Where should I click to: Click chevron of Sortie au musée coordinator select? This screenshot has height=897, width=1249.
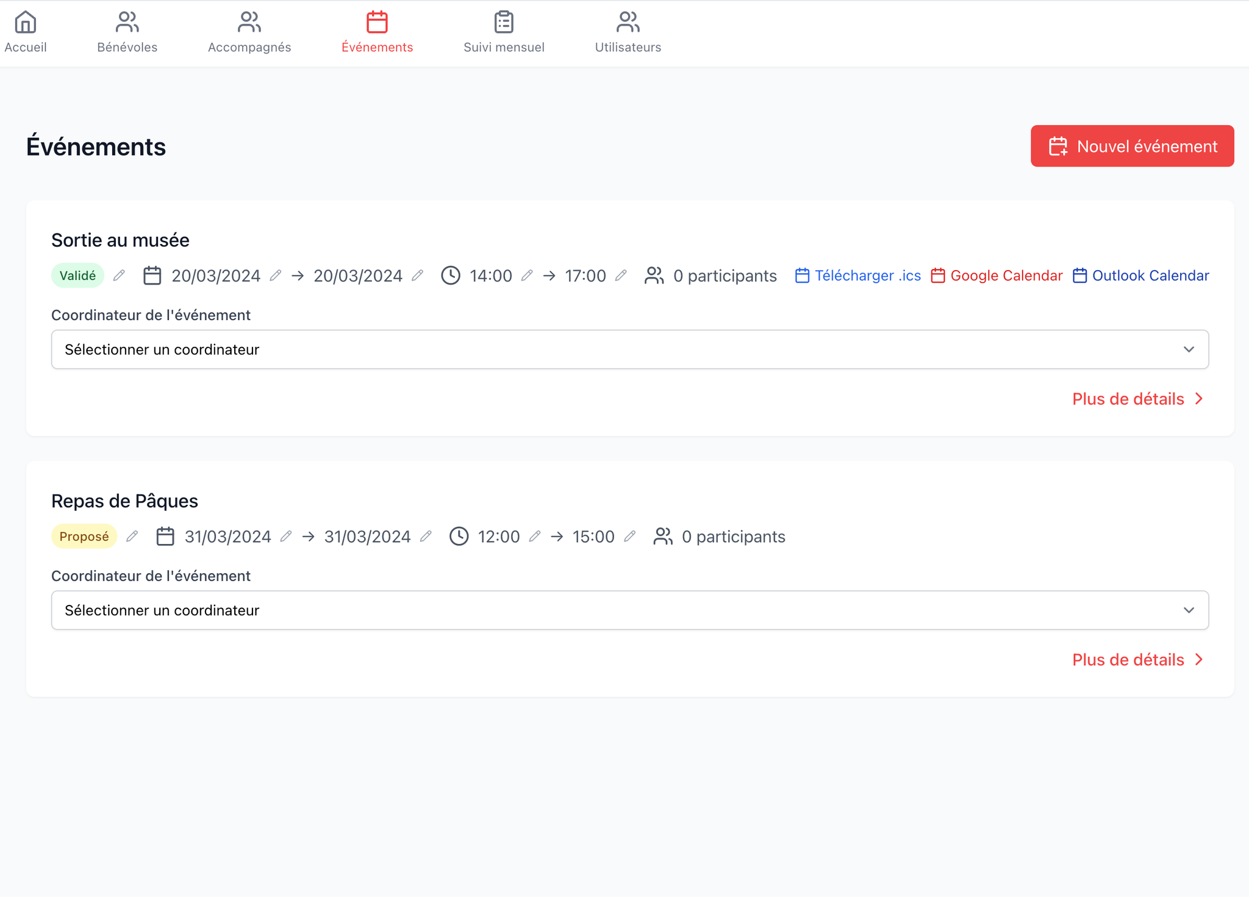(1189, 349)
